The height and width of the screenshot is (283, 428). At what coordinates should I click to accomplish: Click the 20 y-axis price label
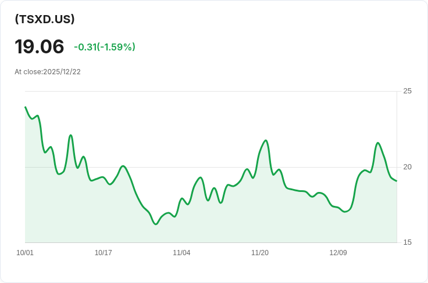(407, 167)
